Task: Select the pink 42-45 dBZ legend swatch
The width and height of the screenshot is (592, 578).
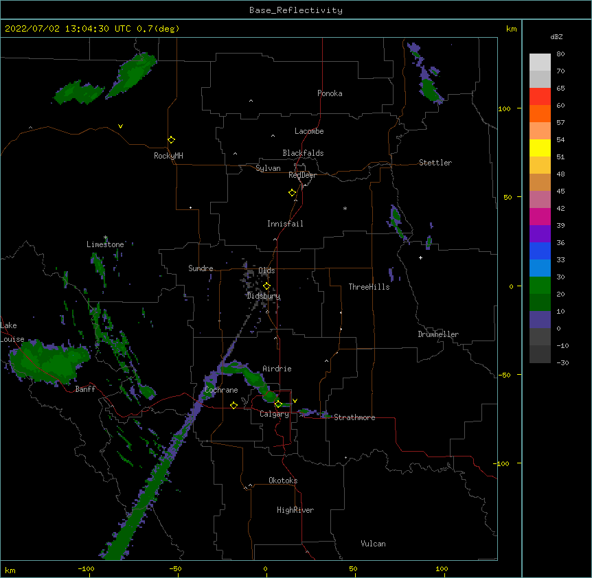Action: tap(540, 200)
